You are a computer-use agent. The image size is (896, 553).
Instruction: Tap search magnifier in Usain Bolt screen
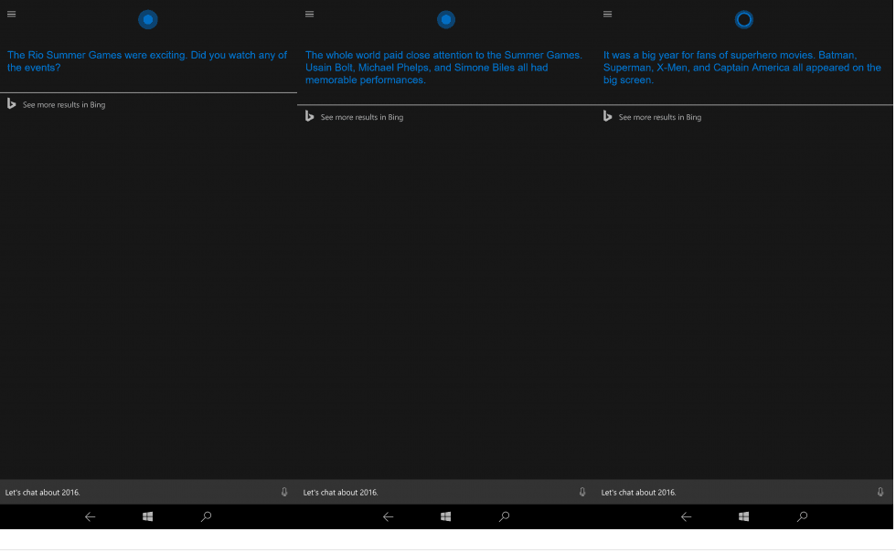[x=504, y=516]
